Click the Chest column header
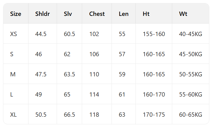The width and height of the screenshot is (213, 128). (97, 14)
